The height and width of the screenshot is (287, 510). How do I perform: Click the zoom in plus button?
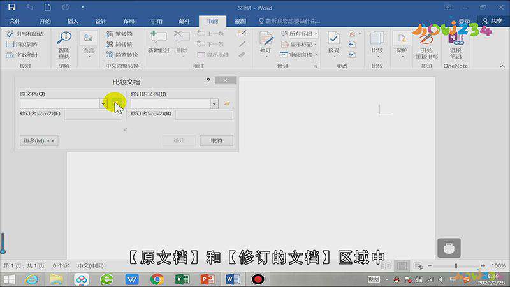coord(483,266)
